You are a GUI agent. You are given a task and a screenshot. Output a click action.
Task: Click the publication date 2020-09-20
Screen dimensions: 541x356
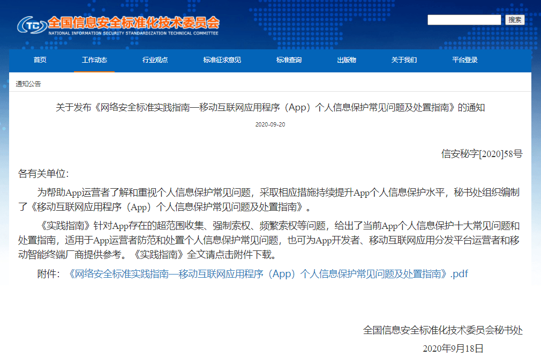click(270, 124)
